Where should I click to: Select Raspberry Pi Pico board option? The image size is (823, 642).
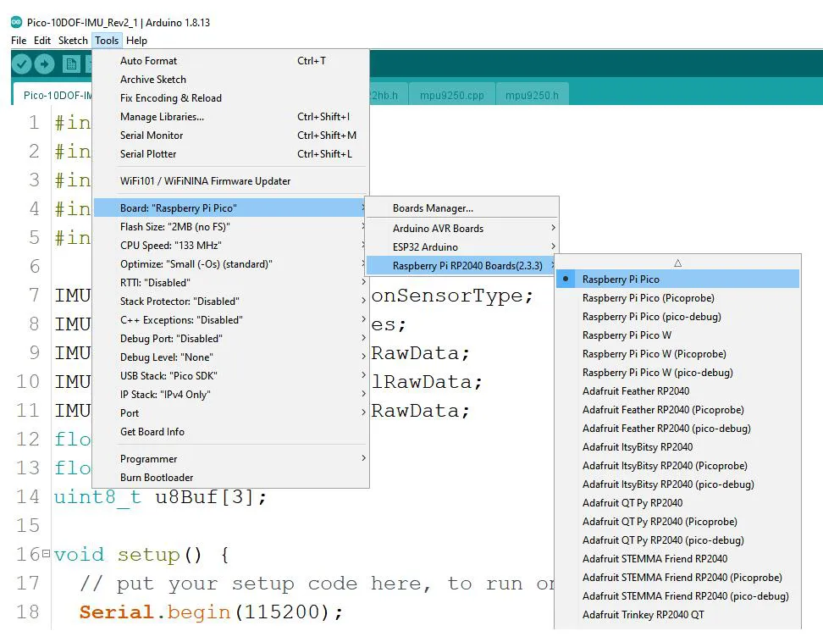coord(677,279)
